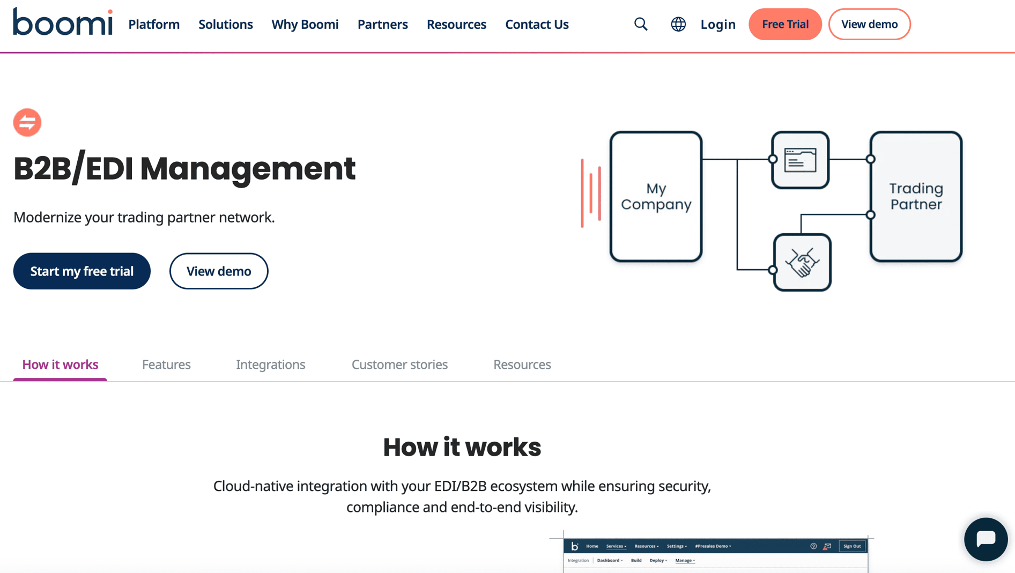Click the orange Free Trial button
This screenshot has height=573, width=1015.
click(785, 24)
